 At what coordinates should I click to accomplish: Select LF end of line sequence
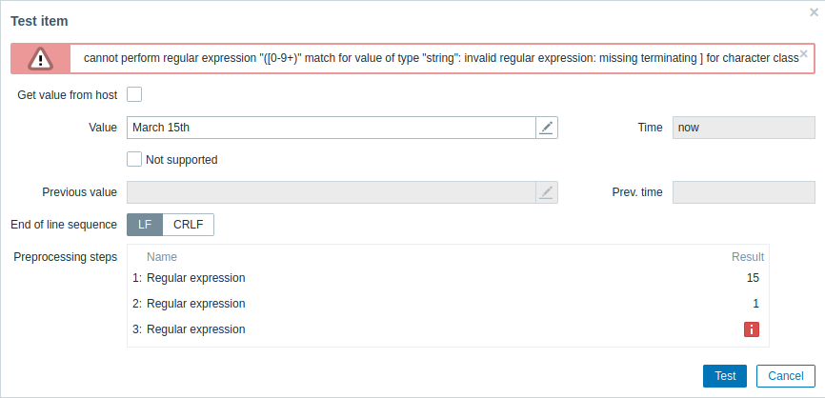coord(145,225)
